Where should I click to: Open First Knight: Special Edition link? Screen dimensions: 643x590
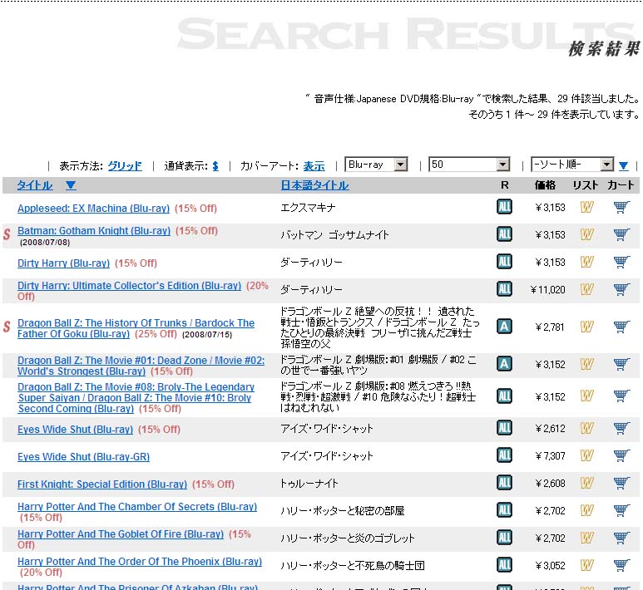coord(102,484)
